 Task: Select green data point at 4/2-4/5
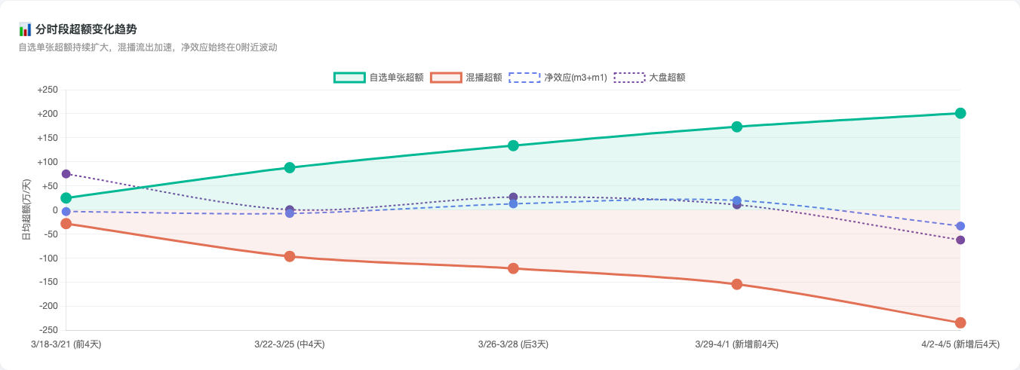tap(960, 113)
